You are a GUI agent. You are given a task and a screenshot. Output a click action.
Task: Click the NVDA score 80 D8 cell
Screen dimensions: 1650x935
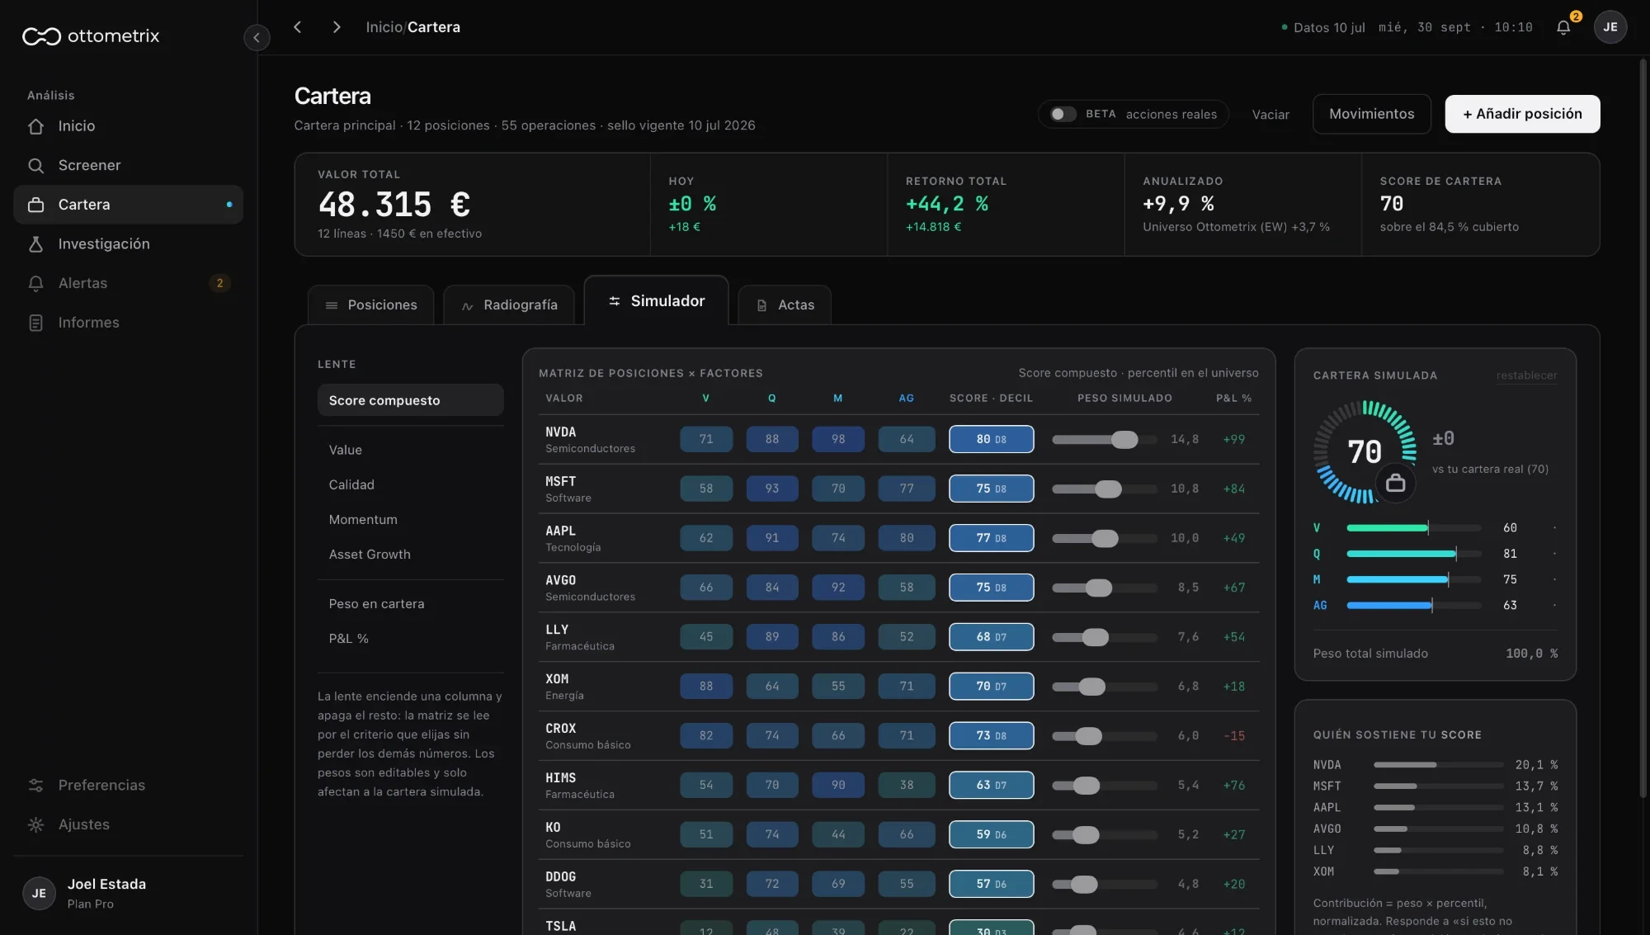[991, 440]
